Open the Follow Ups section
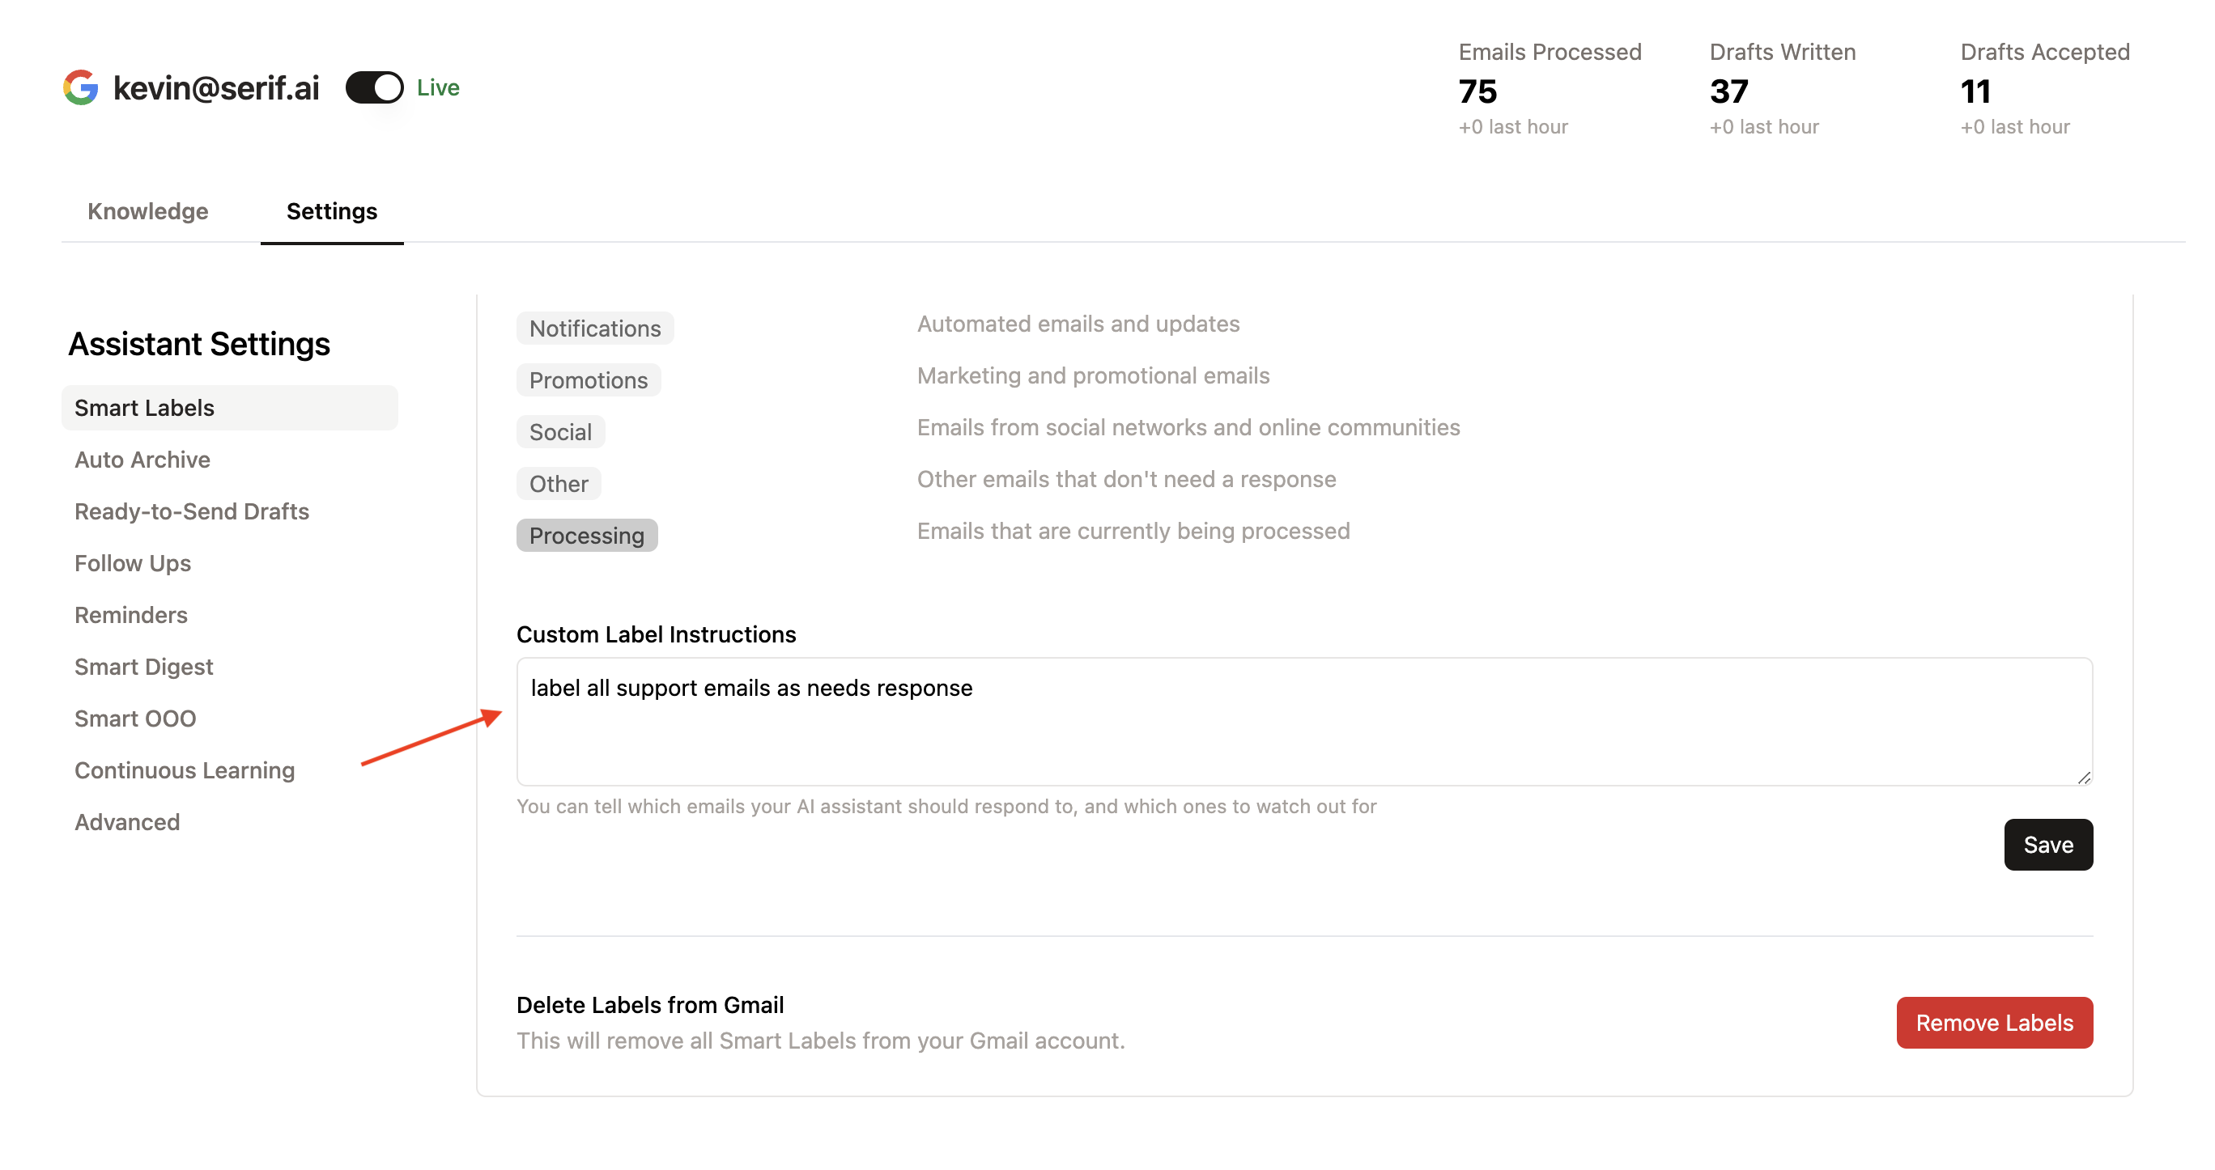This screenshot has width=2215, height=1170. [134, 563]
